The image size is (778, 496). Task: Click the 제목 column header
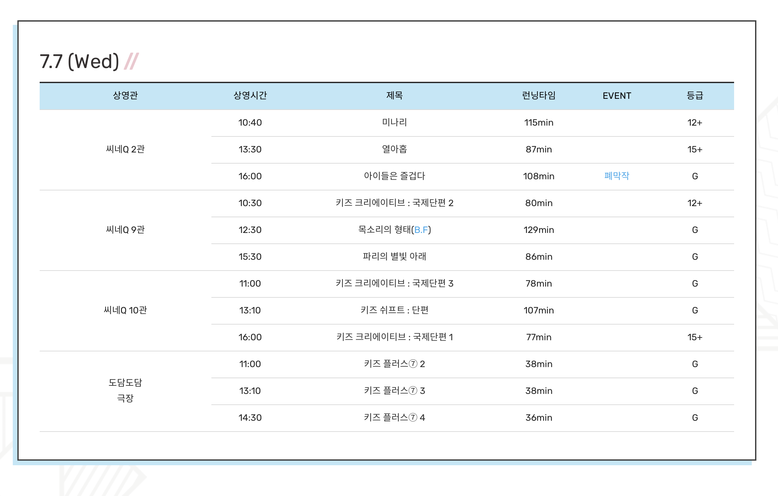coord(395,96)
